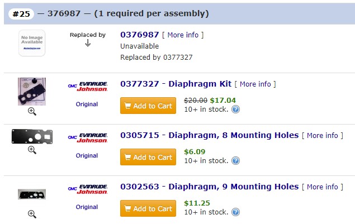
Task: View Diaphragm Kit product thumbnail
Action: (x=32, y=92)
